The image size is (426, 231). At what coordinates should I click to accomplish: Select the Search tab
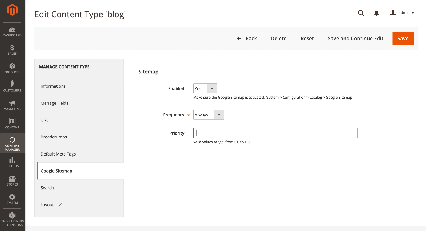47,188
